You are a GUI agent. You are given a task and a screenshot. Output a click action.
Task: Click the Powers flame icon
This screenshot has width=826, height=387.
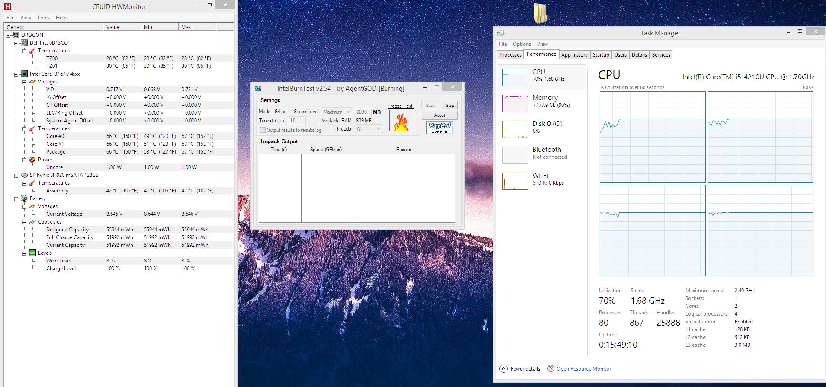pyautogui.click(x=32, y=160)
